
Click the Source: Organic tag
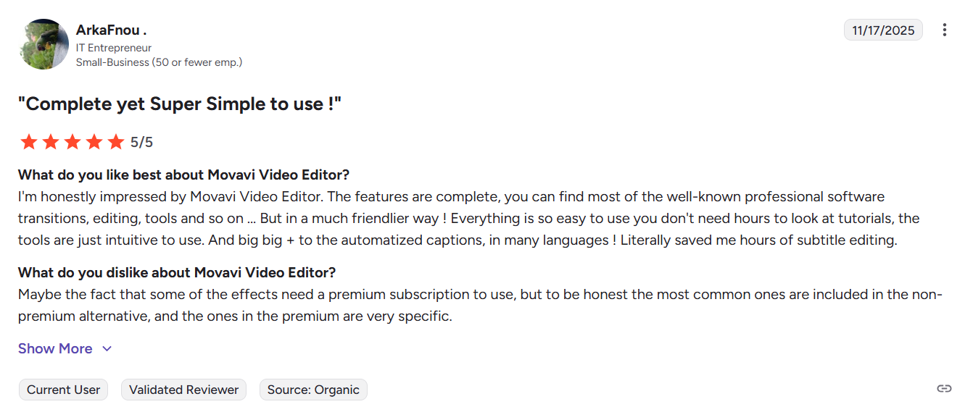[x=313, y=390]
